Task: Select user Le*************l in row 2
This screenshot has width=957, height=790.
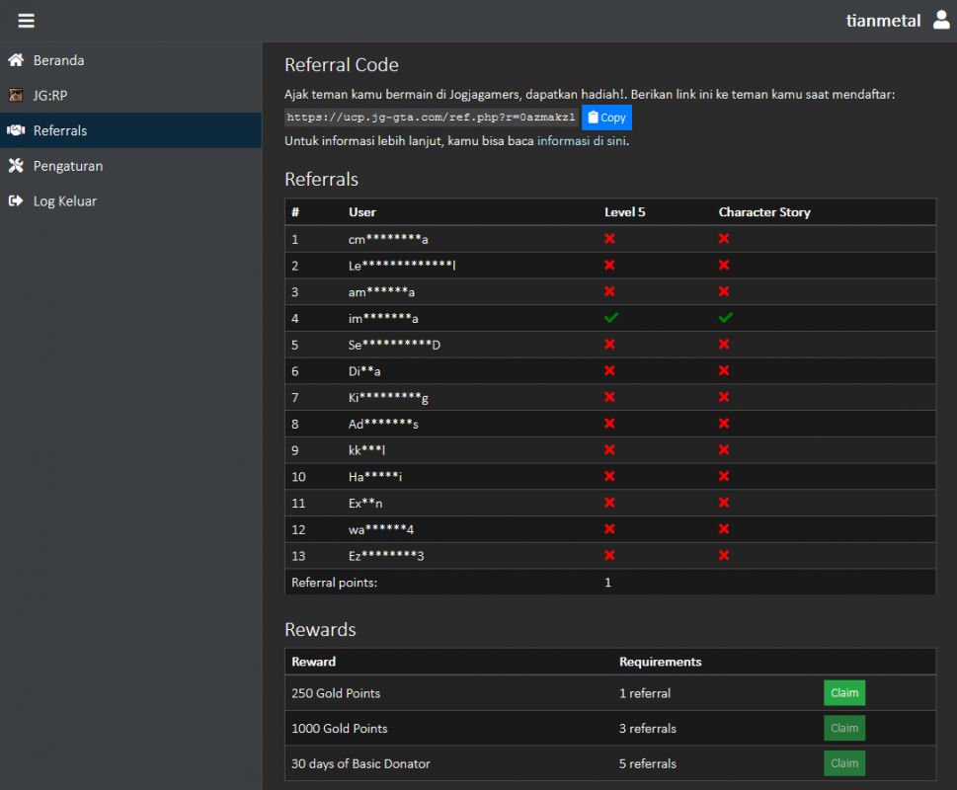Action: click(x=402, y=266)
